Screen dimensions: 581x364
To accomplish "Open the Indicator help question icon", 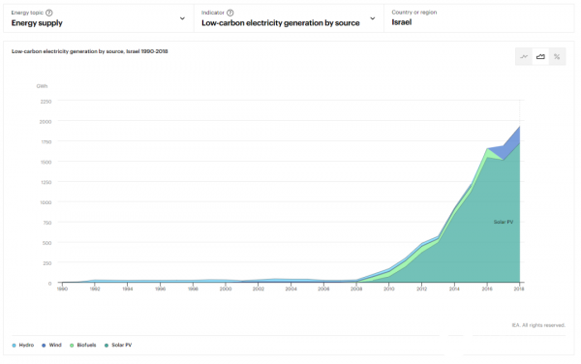I will click(230, 13).
